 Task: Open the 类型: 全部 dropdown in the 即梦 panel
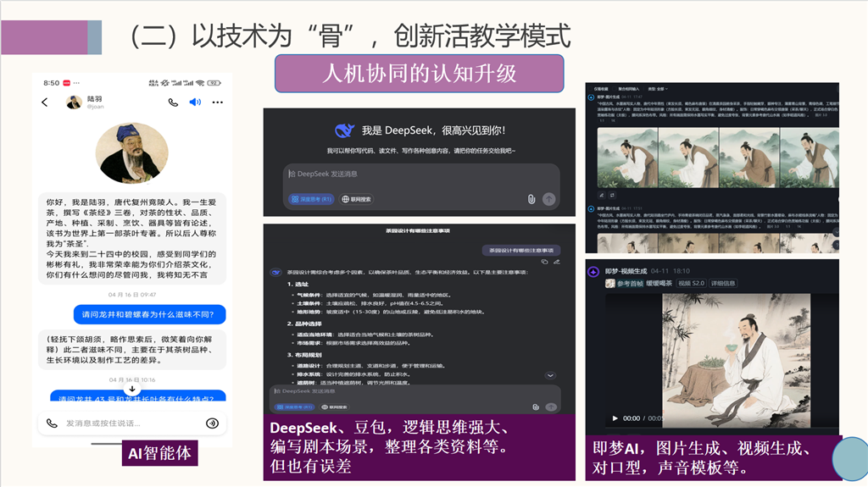[x=658, y=89]
